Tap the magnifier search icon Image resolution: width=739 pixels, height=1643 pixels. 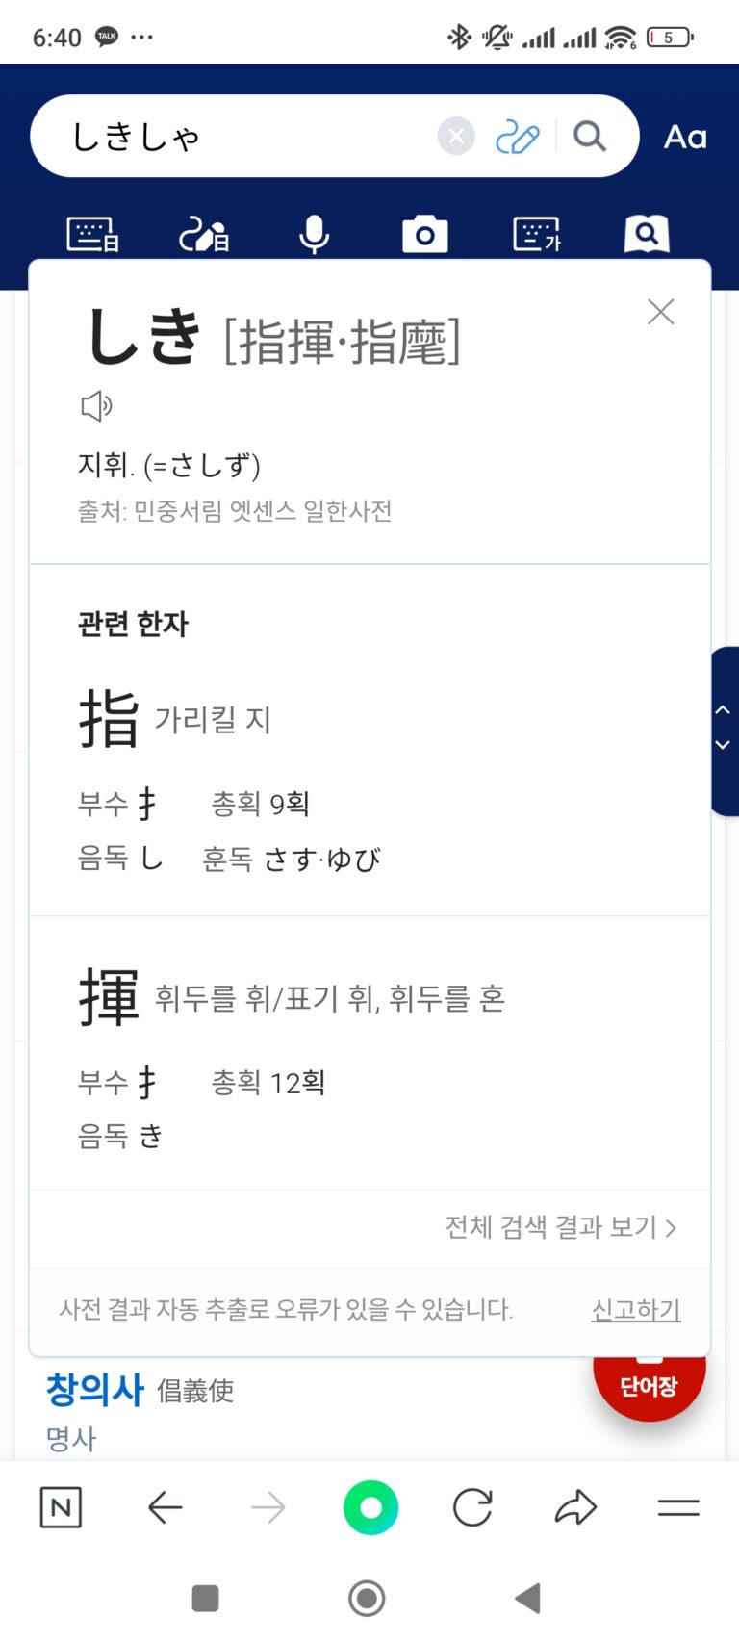[590, 137]
